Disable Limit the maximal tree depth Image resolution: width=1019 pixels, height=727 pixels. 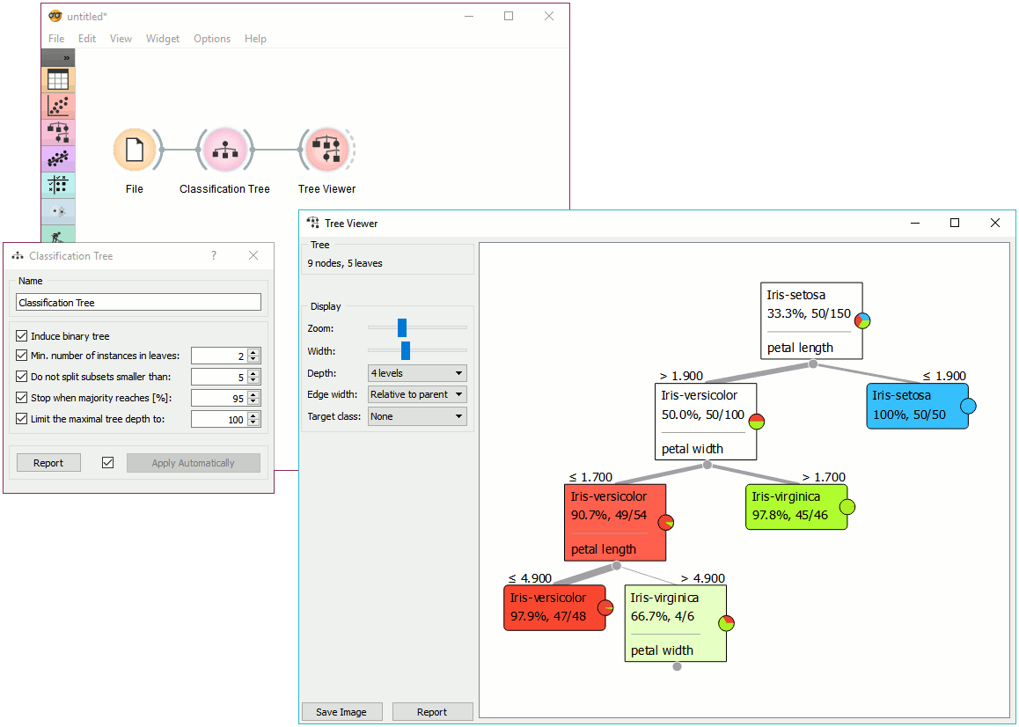click(21, 419)
